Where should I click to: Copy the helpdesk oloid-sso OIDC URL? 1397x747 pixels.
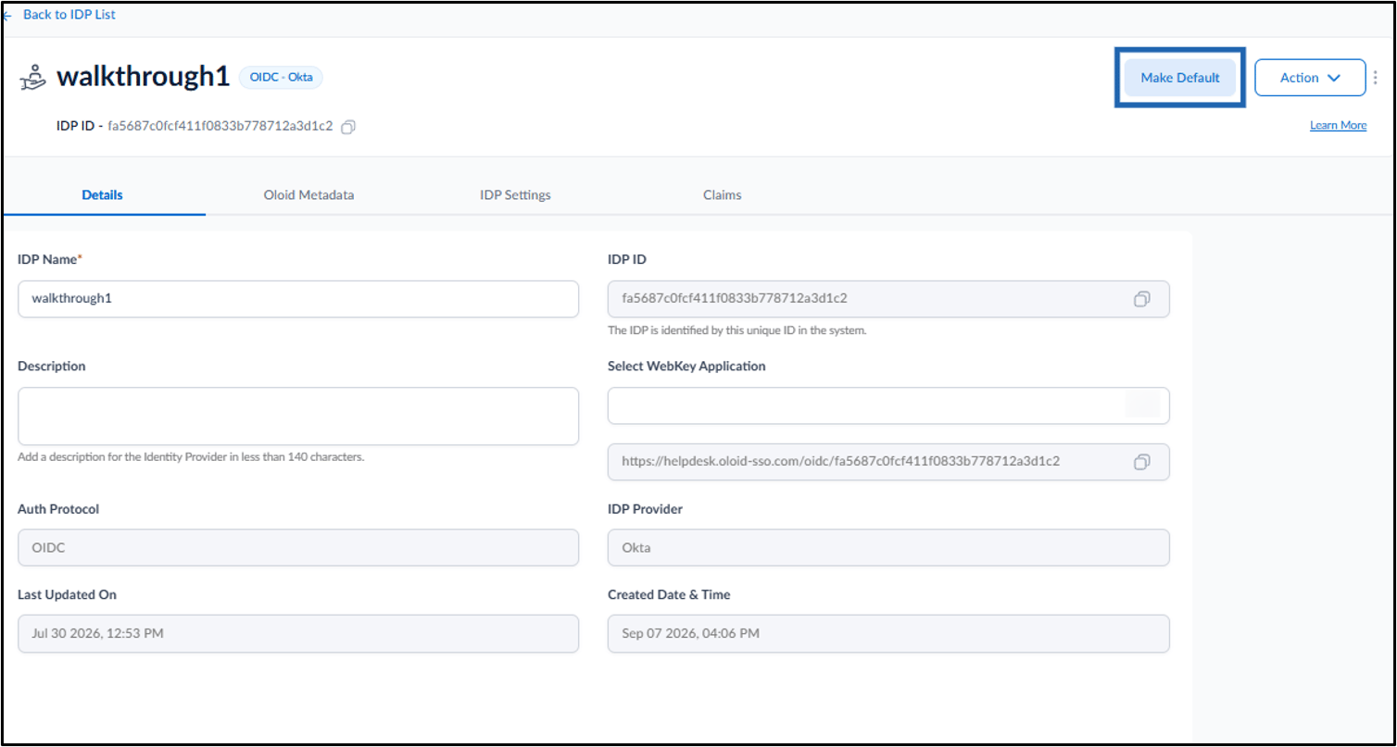(1142, 462)
